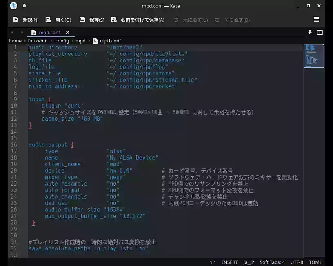Click '.config' in the breadcrumb path
This screenshot has height=266, width=333.
point(62,41)
